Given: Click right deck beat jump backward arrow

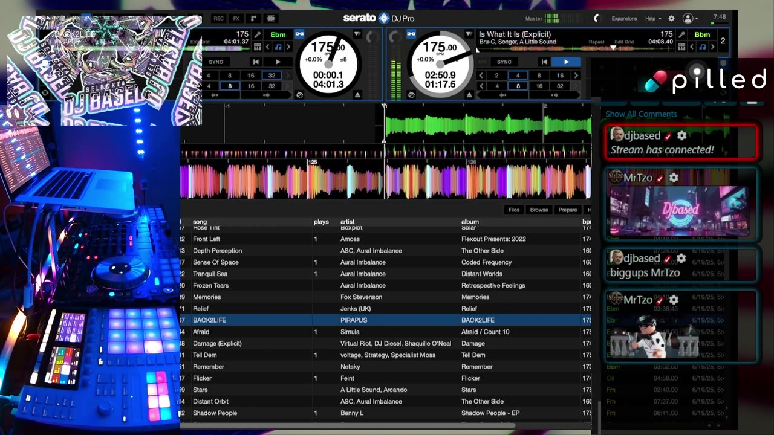Looking at the screenshot, I should point(503,95).
